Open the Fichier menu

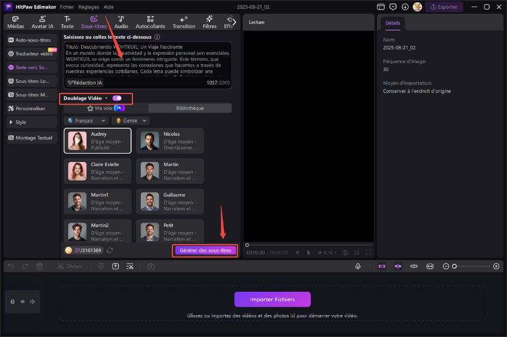click(x=67, y=7)
